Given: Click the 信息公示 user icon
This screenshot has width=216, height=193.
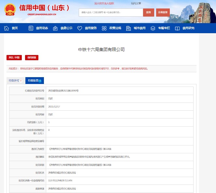Looking at the screenshot, I should pyautogui.click(x=55, y=28).
